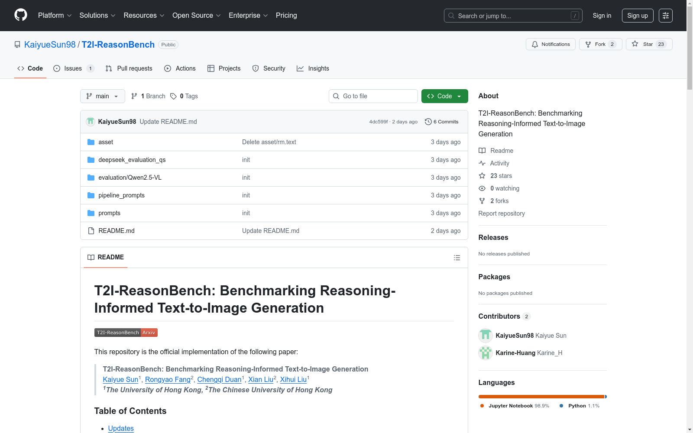Click the bell icon in Notifications button
Screen dimensions: 693x433
pyautogui.click(x=535, y=44)
